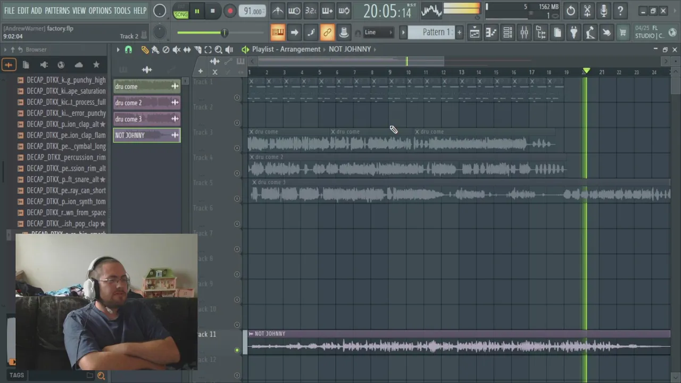
Task: Toggle blend recording overdub icon
Action: 327,11
